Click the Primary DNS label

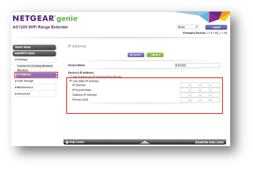80,100
